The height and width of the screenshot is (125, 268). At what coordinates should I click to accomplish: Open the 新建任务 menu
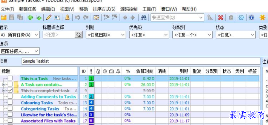tap(28, 9)
